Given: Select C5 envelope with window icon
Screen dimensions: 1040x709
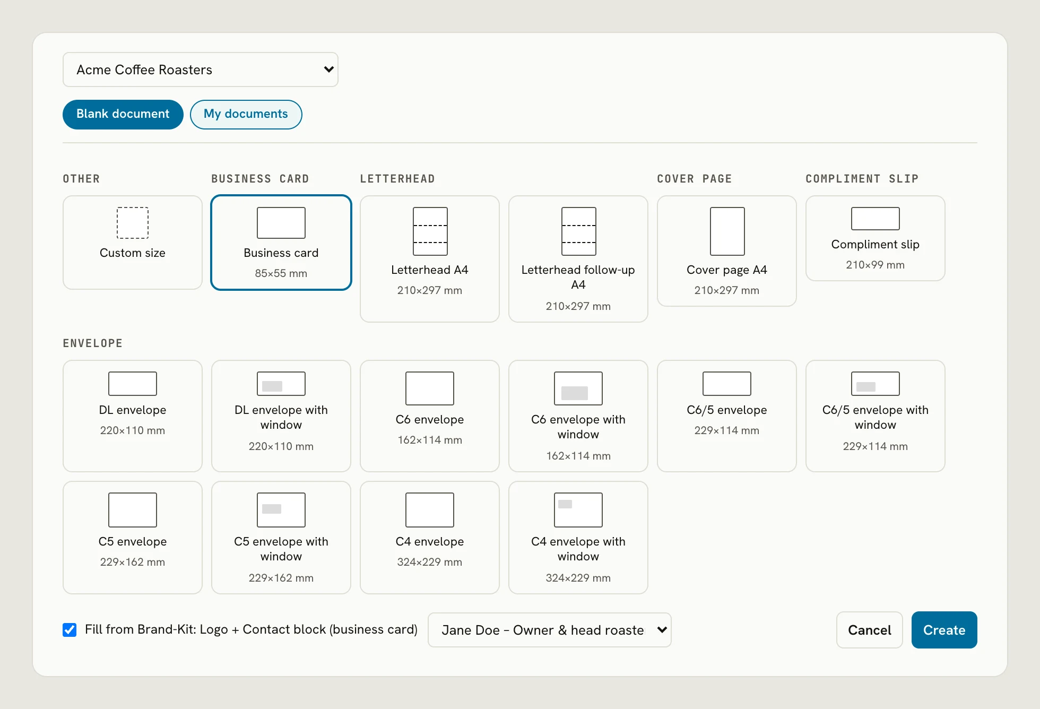Looking at the screenshot, I should 281,510.
